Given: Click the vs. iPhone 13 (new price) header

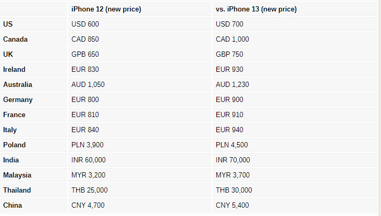Looking at the screenshot, I should pyautogui.click(x=256, y=9).
